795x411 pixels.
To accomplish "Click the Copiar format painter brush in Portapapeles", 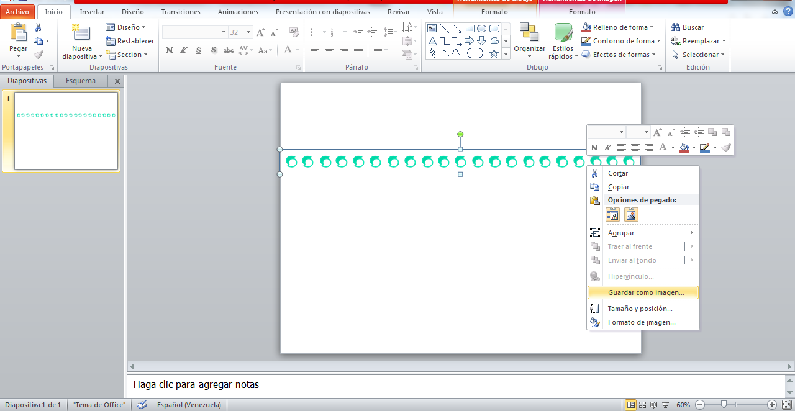I will click(39, 55).
